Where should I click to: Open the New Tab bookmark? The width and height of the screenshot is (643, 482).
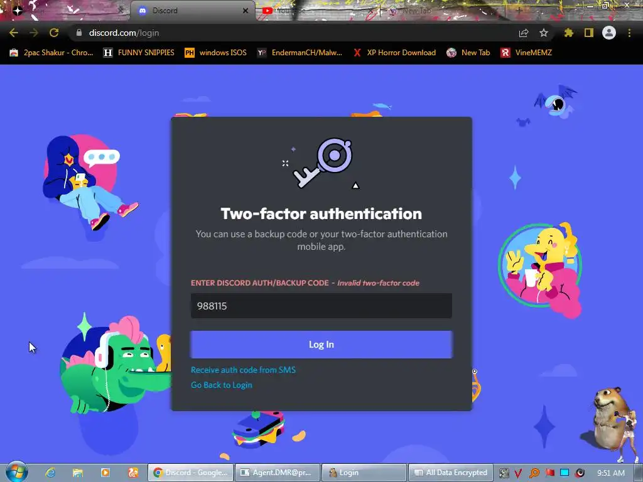(468, 53)
